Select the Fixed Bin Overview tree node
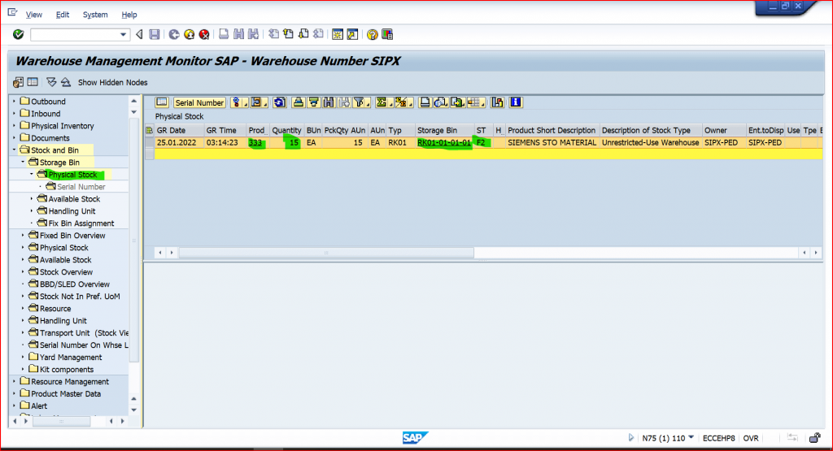The image size is (833, 451). pos(72,236)
